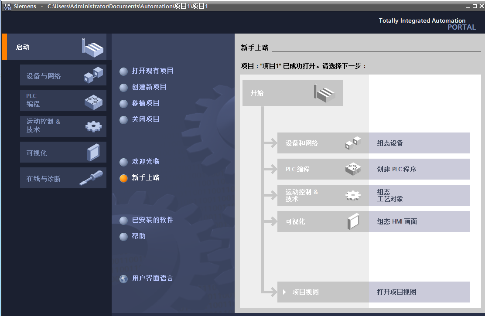
Task: Click the panel icon in 可视化 step
Action: click(x=353, y=221)
